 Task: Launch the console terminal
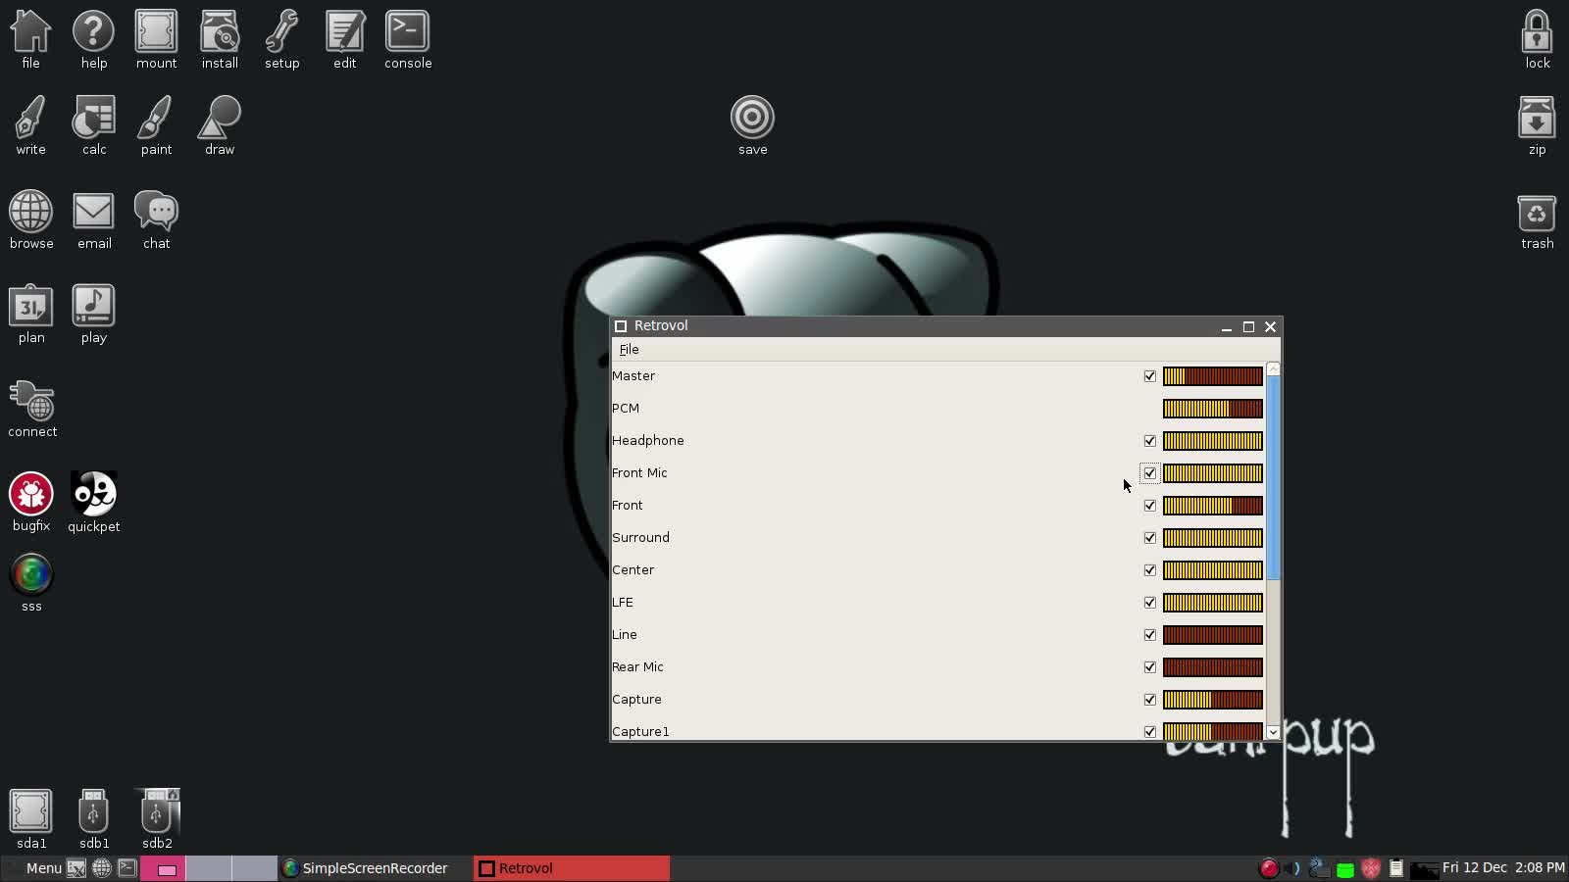click(x=407, y=31)
